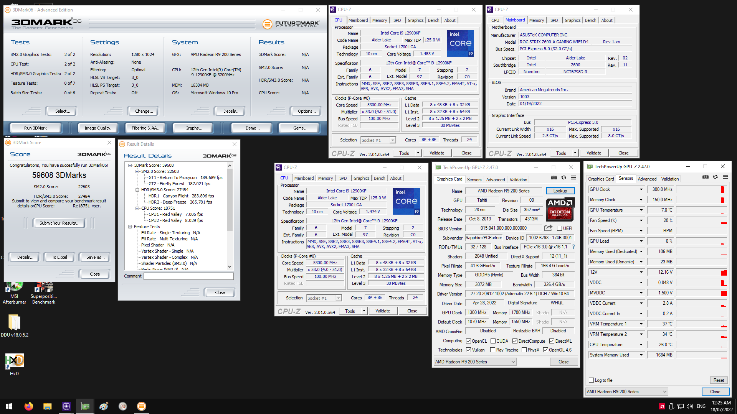Viewport: 737px width, 414px height.
Task: Click Run 3DMark button
Action: (35, 128)
